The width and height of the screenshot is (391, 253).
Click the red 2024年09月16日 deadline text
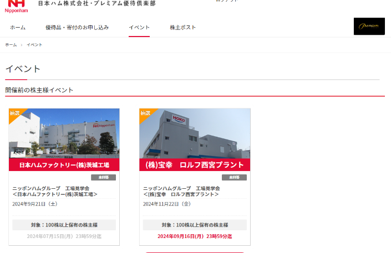(195, 236)
